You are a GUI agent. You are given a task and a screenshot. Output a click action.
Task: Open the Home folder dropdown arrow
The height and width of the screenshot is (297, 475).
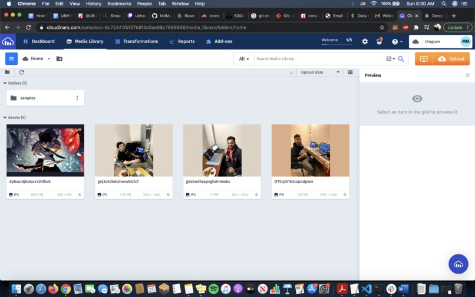[x=48, y=59]
